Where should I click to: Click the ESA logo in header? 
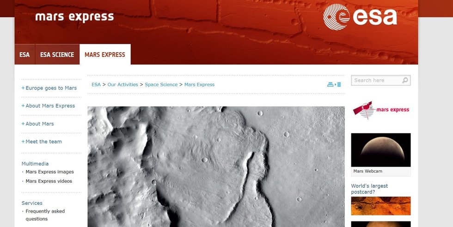[360, 17]
